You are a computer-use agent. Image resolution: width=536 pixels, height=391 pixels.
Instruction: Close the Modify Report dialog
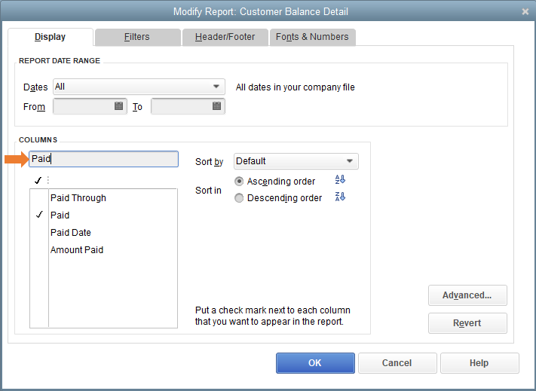(x=525, y=11)
